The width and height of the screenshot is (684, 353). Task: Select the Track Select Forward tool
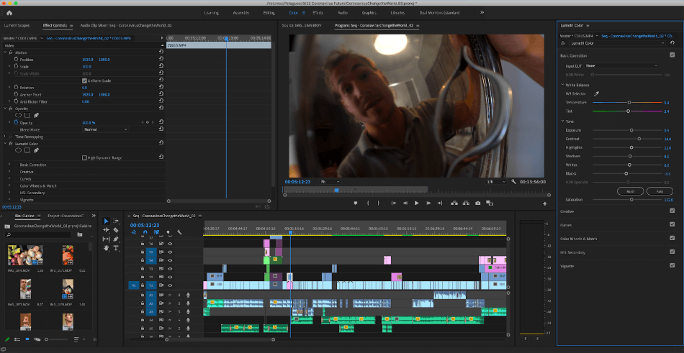tap(116, 221)
